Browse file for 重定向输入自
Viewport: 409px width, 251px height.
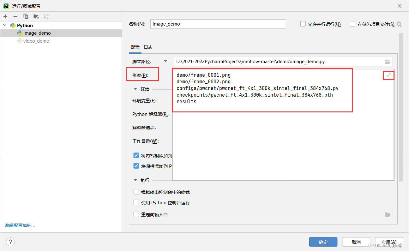(x=388, y=214)
